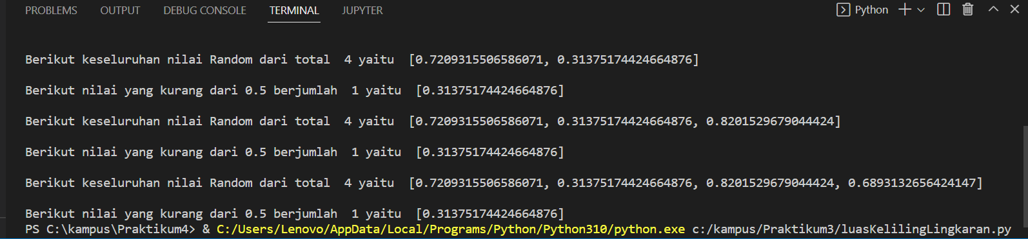Image resolution: width=1028 pixels, height=239 pixels.
Task: Click the first Berikut keseluruhan nilai line
Action: [362, 60]
